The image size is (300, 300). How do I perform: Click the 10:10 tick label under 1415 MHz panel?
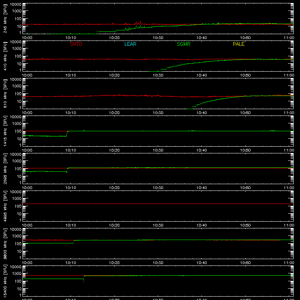(70, 150)
